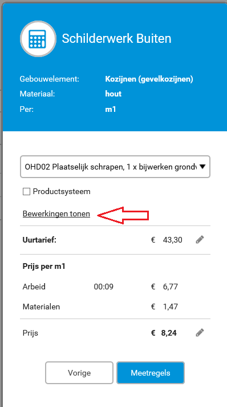The image size is (227, 407).
Task: Click the Materiaal value hout
Action: [x=113, y=94]
